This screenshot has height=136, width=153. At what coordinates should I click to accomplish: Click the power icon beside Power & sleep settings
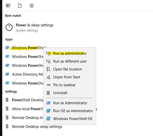tap(9, 27)
